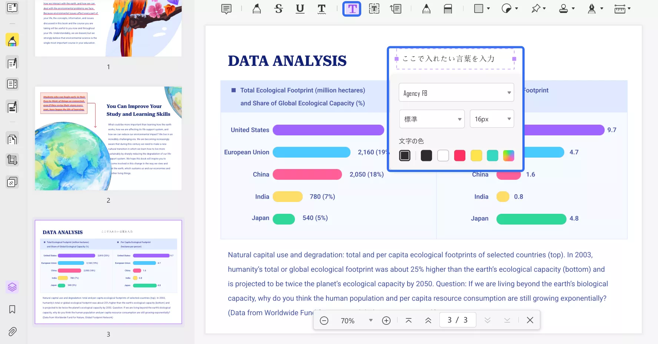Open page 1 thumbnail
The height and width of the screenshot is (344, 658).
108,28
